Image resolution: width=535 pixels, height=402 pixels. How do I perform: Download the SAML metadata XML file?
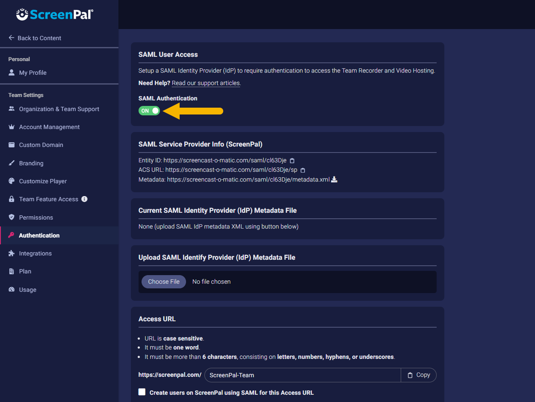[x=334, y=179]
